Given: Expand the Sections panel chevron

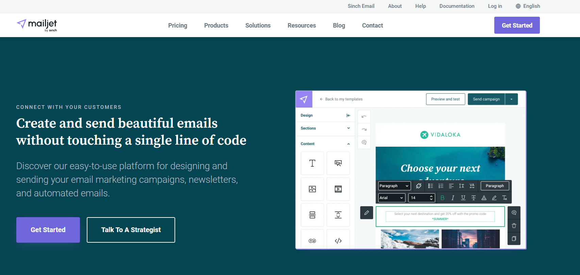Looking at the screenshot, I should point(348,128).
